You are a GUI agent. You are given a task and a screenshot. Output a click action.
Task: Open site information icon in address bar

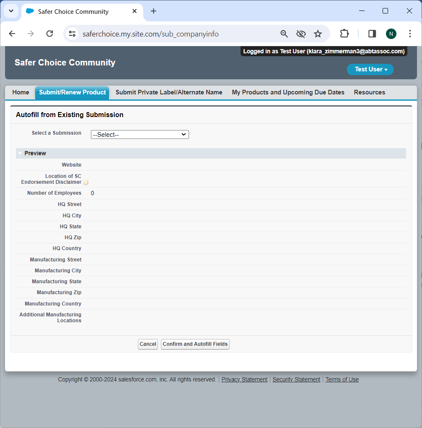[x=72, y=34]
